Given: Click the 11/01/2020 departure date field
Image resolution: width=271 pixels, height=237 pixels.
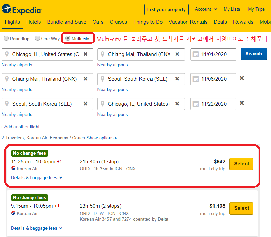Looking at the screenshot, I should coord(213,54).
